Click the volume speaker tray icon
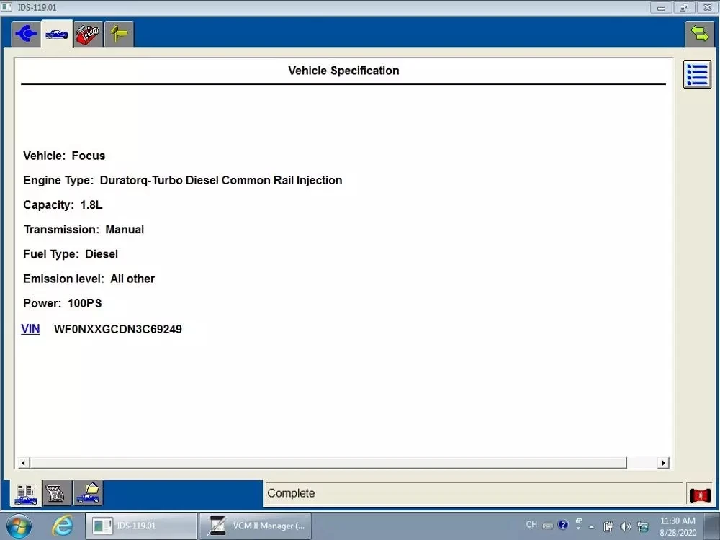The image size is (720, 540). (625, 527)
